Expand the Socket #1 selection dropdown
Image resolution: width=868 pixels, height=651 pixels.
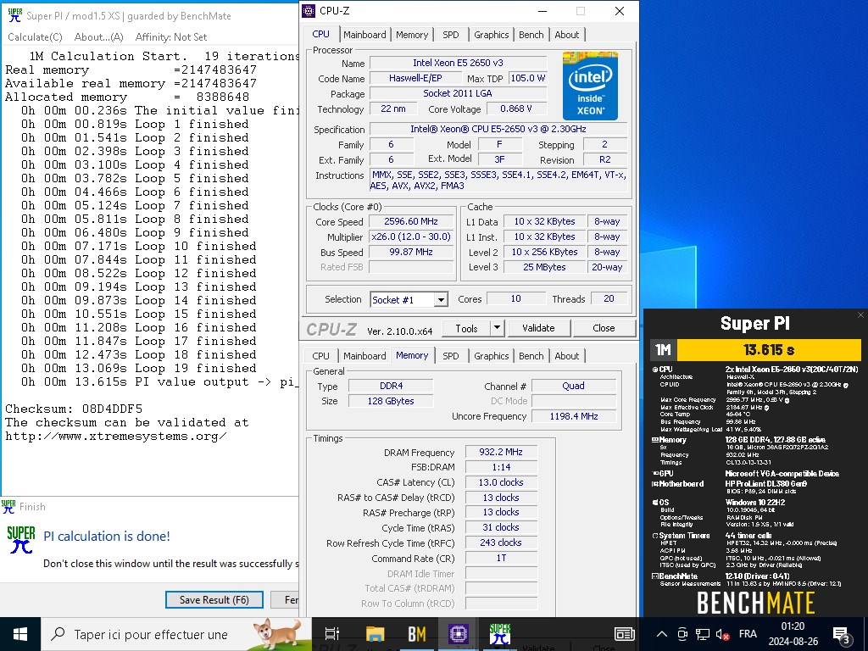tap(441, 299)
